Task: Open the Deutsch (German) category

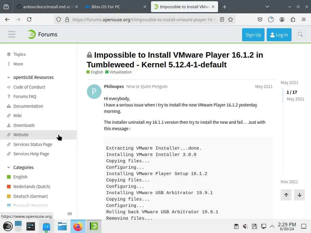Action: [31, 196]
